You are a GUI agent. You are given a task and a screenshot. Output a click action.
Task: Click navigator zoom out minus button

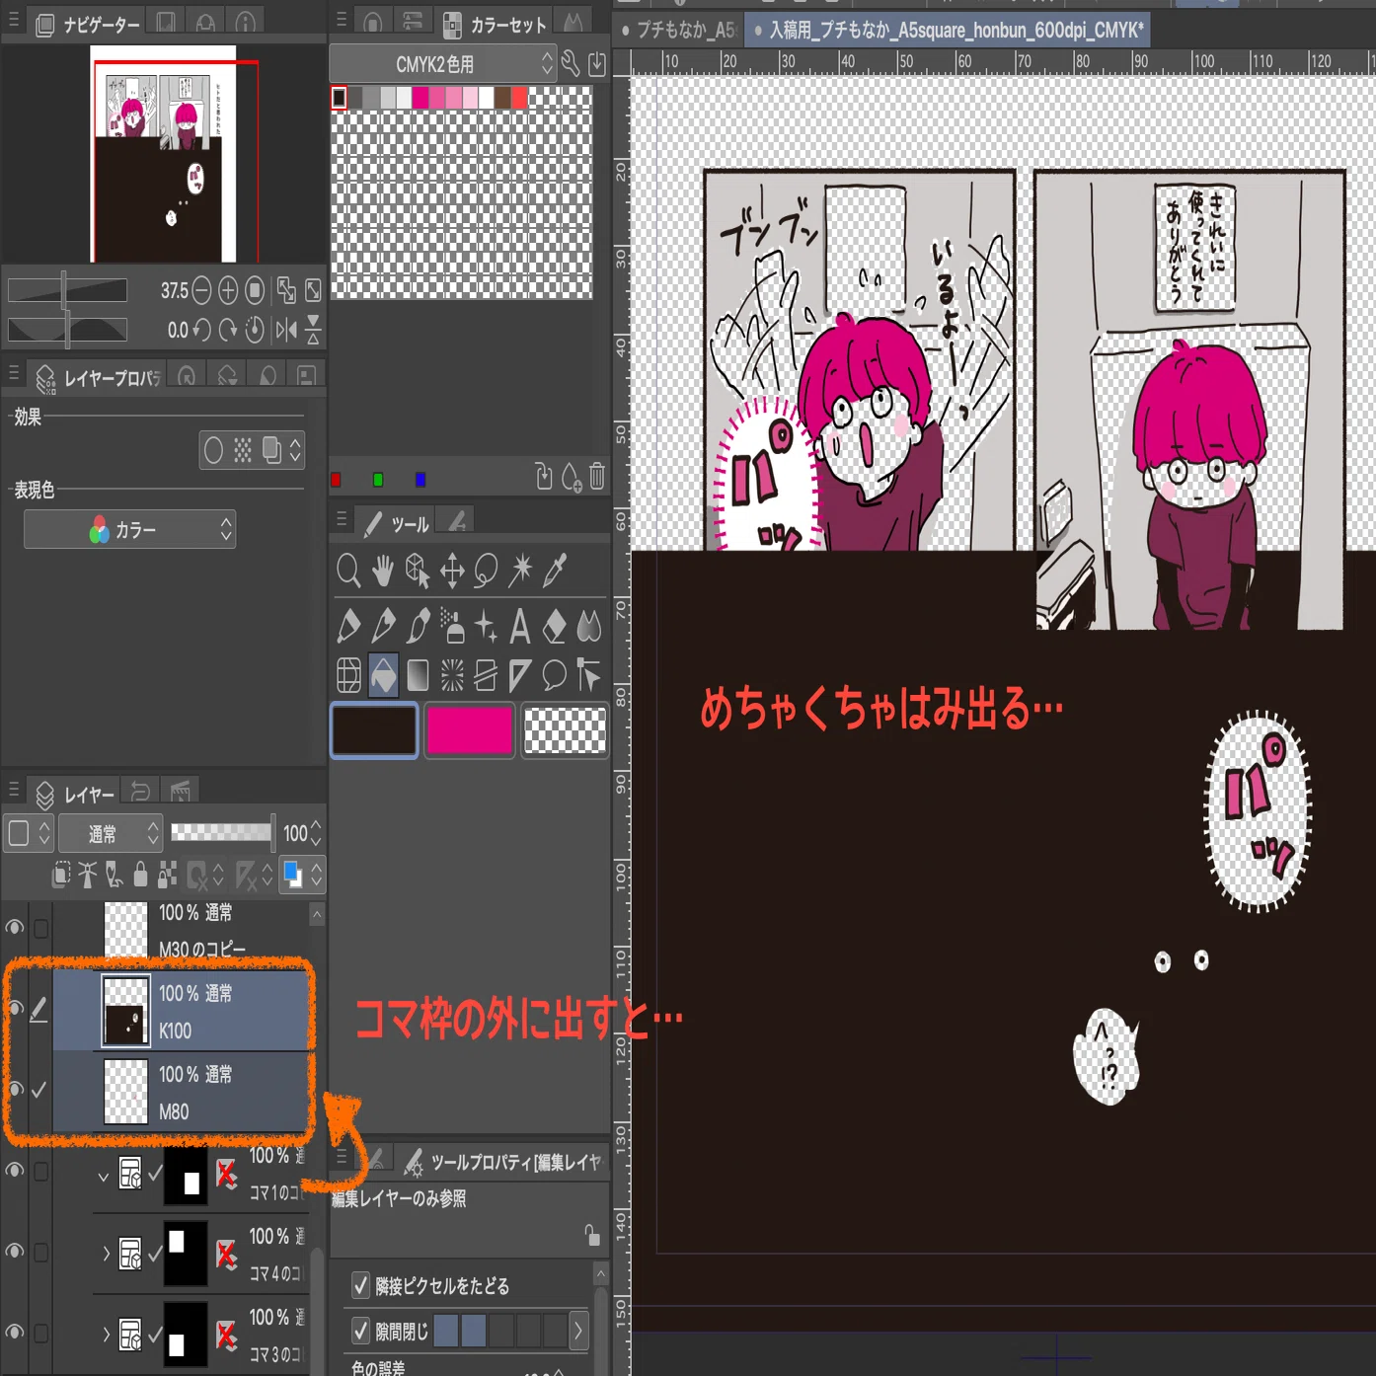click(201, 290)
